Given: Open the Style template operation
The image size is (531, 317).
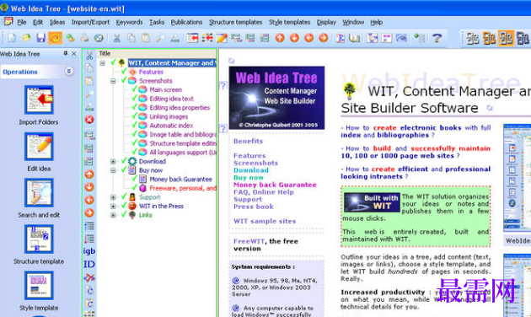Looking at the screenshot, I should 39,286.
